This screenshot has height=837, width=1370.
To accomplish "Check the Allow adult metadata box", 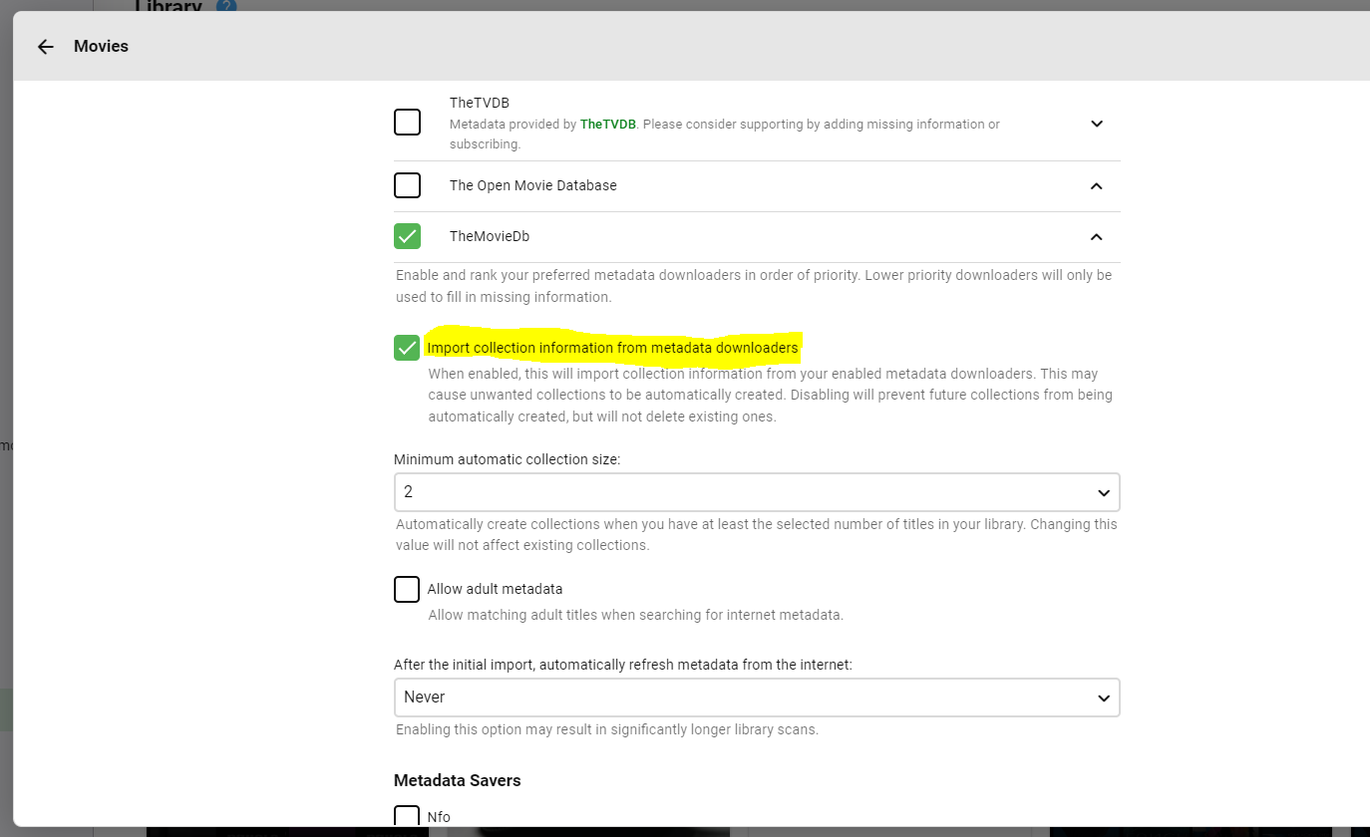I will coord(407,589).
